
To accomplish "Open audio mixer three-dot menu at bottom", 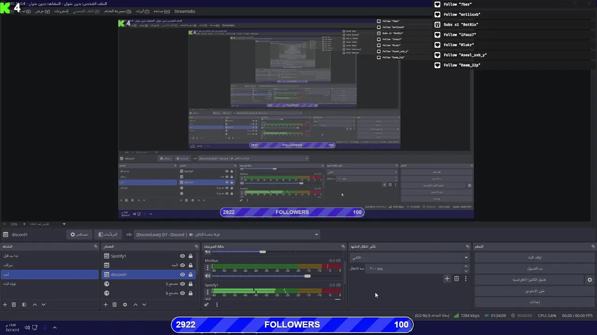I will click(217, 305).
